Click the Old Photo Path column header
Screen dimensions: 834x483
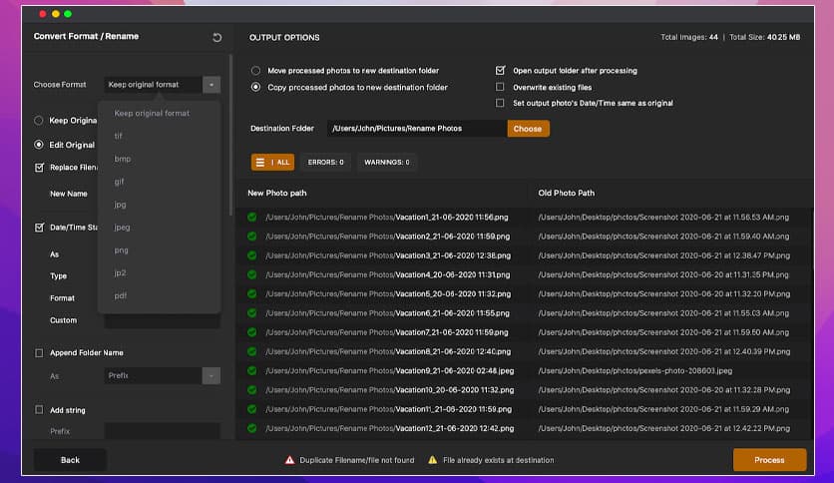[x=566, y=193]
